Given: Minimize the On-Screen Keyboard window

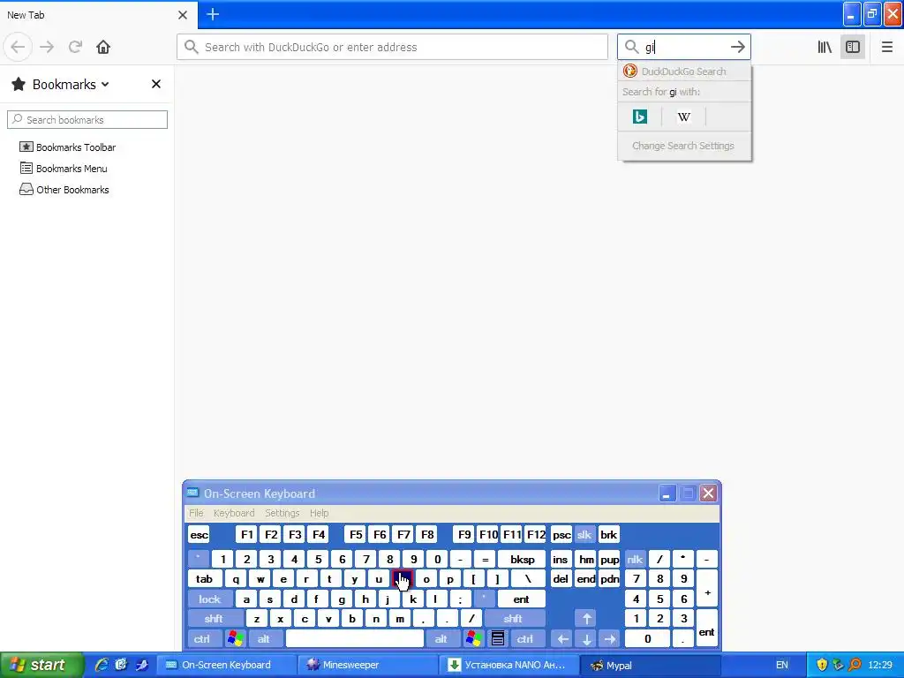Looking at the screenshot, I should 667,493.
